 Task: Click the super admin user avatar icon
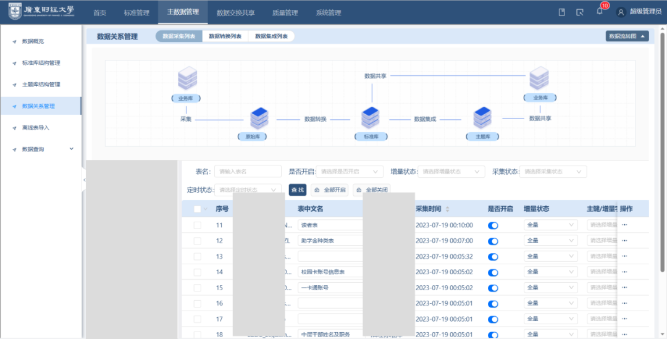(x=621, y=12)
